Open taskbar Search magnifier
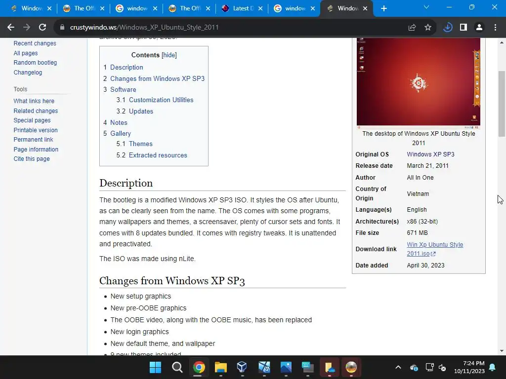 (177, 367)
